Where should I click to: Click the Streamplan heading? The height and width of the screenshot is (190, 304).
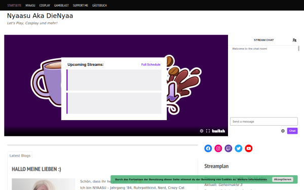[x=216, y=166]
